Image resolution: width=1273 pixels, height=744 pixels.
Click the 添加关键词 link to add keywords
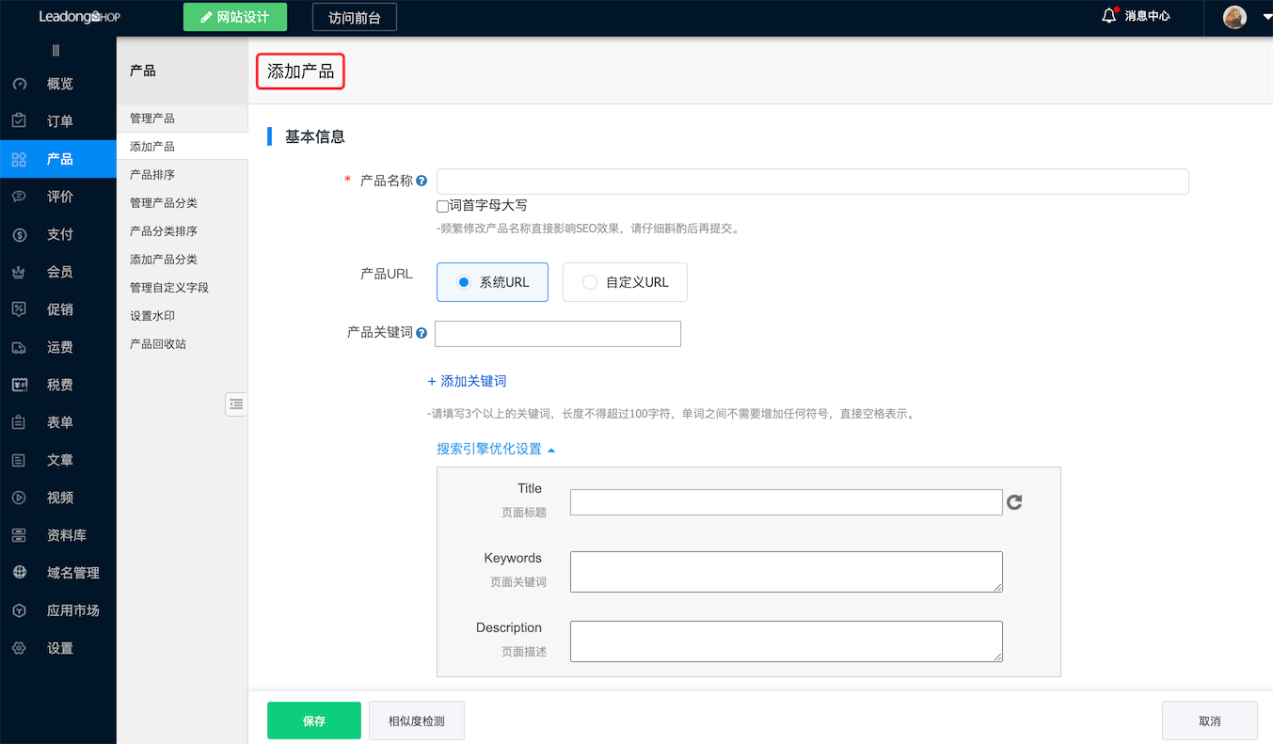click(x=467, y=381)
